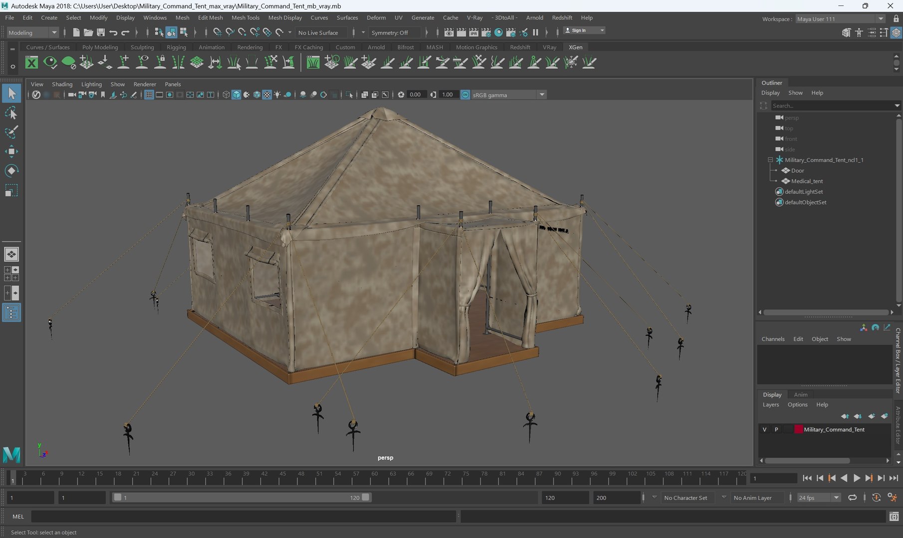This screenshot has height=538, width=903.
Task: Click the Symmetry: Off field
Action: [394, 32]
